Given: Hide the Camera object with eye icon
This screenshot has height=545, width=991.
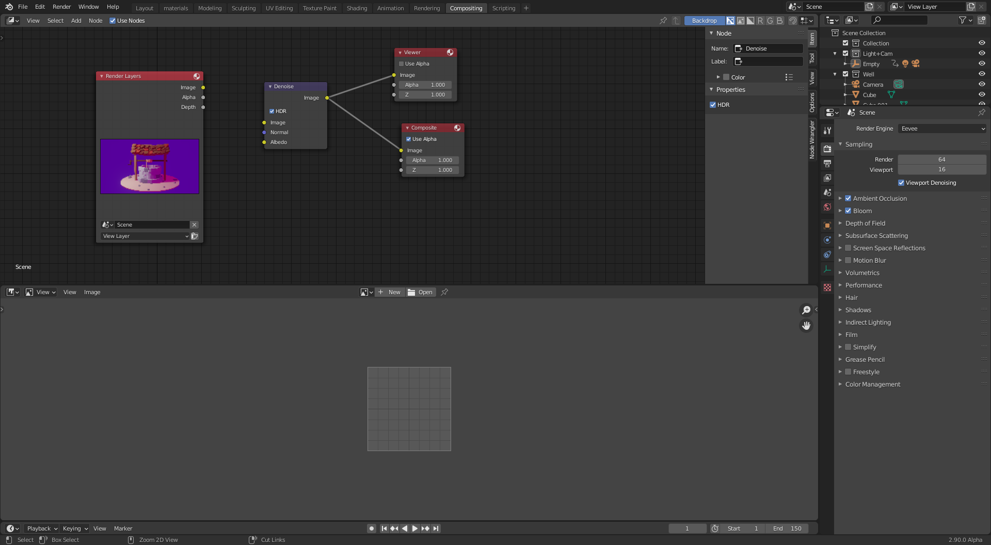Looking at the screenshot, I should click(x=982, y=84).
